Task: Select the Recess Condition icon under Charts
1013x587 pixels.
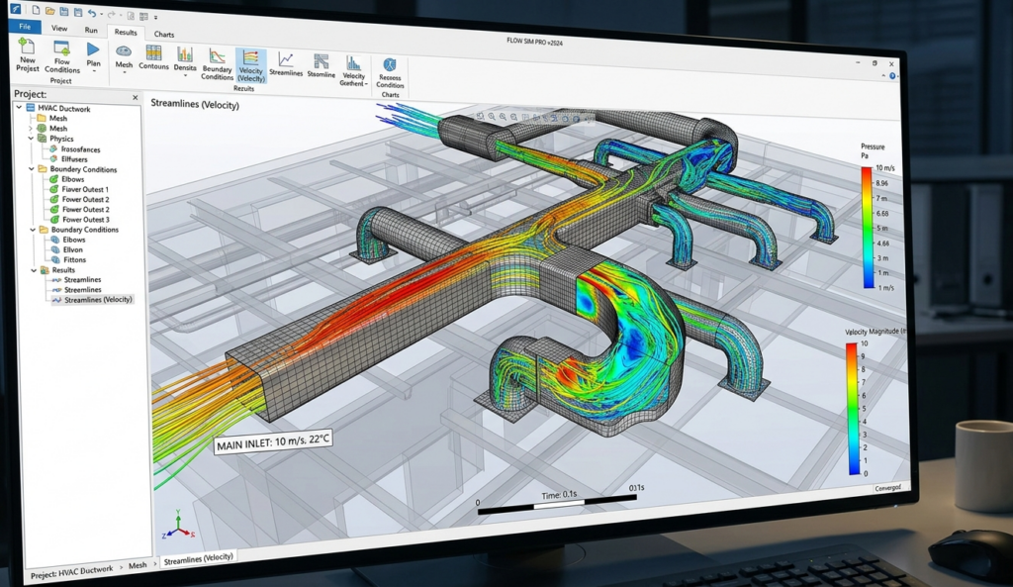Action: (x=389, y=63)
